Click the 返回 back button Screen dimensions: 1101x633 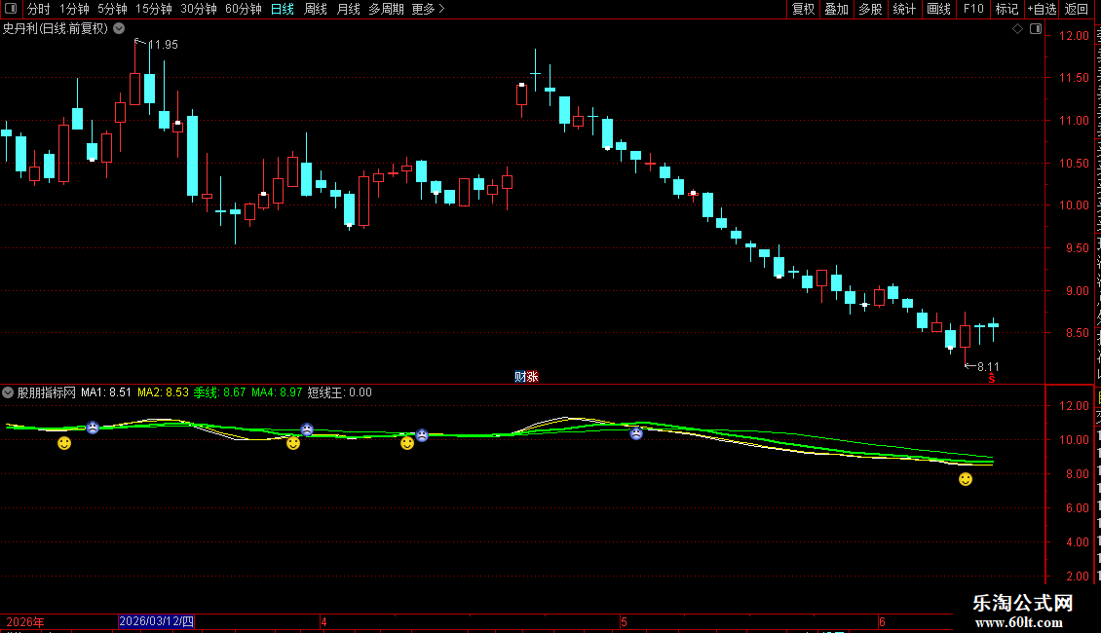1077,9
